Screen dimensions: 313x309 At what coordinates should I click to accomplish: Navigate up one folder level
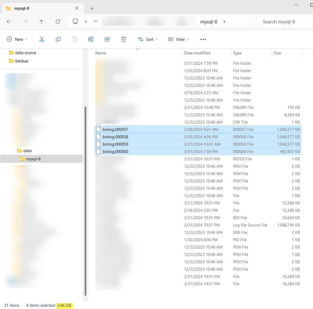click(41, 22)
